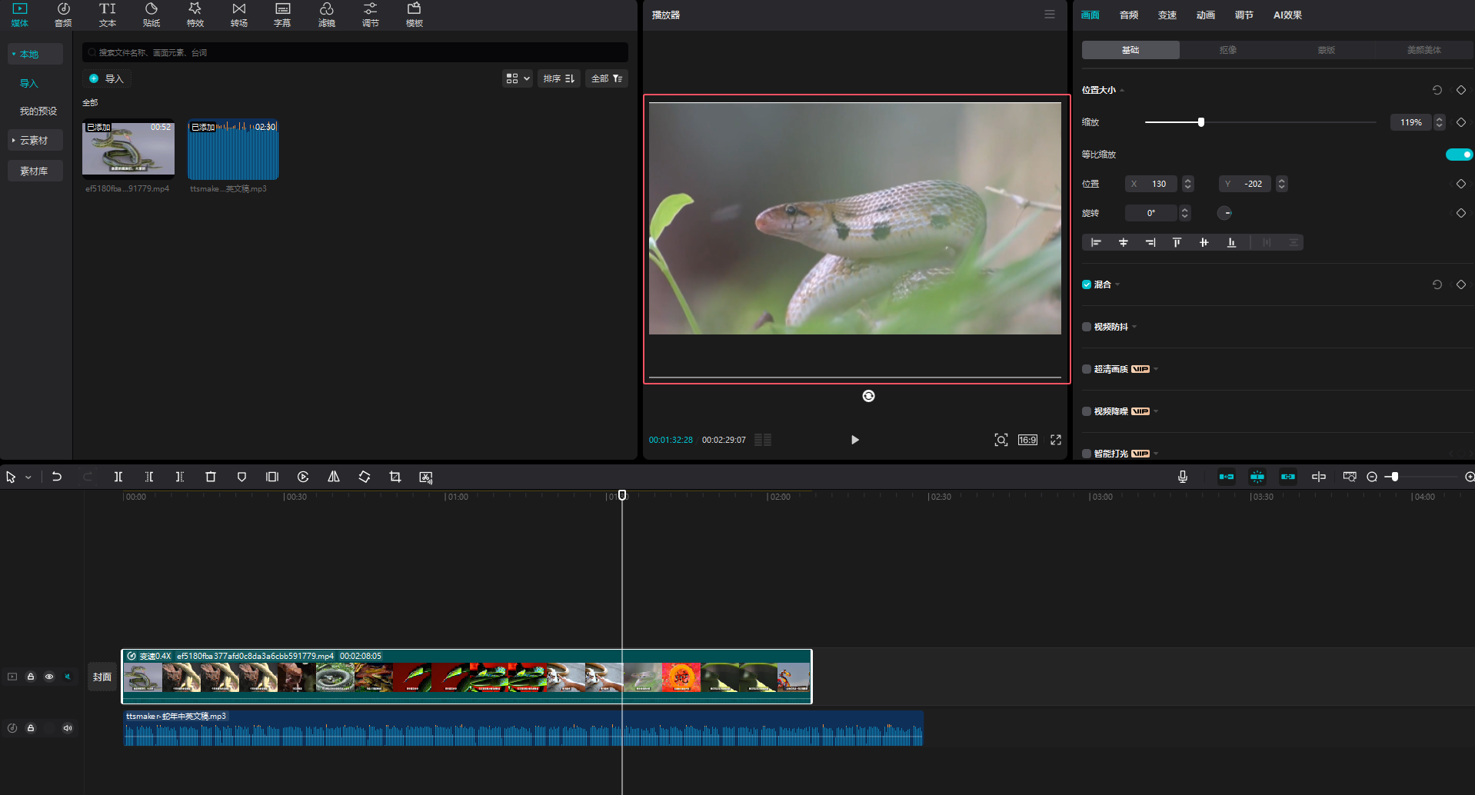Start voice recording with microphone icon
Image resolution: width=1475 pixels, height=795 pixels.
[x=1183, y=477]
